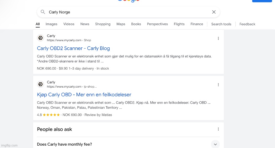Open 'Carly OBD2 Scanner - Carly Blog' link
This screenshot has height=148, width=275.
(x=73, y=48)
